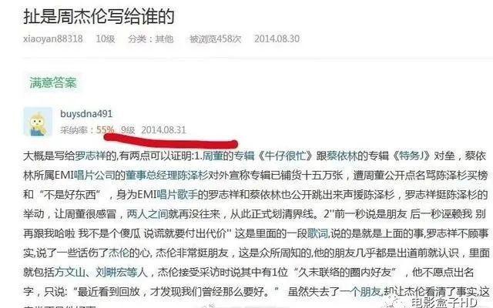Click the 满意答案 label
The width and height of the screenshot is (493, 308).
tap(53, 82)
